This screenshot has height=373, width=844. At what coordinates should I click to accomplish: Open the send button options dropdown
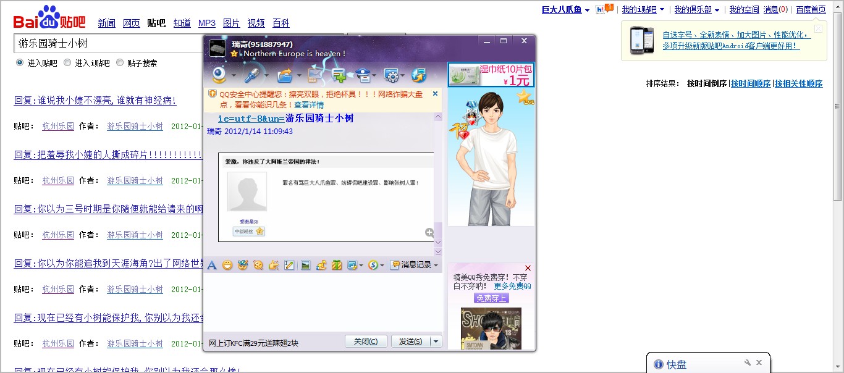pos(436,342)
